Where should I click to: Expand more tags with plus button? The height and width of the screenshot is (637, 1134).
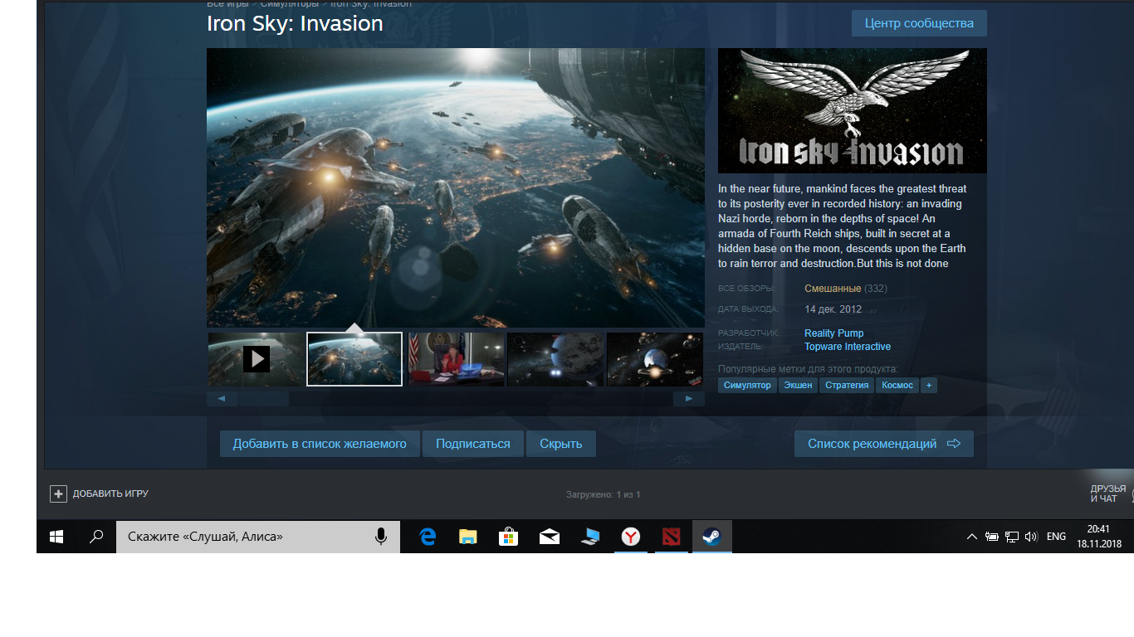(x=929, y=385)
